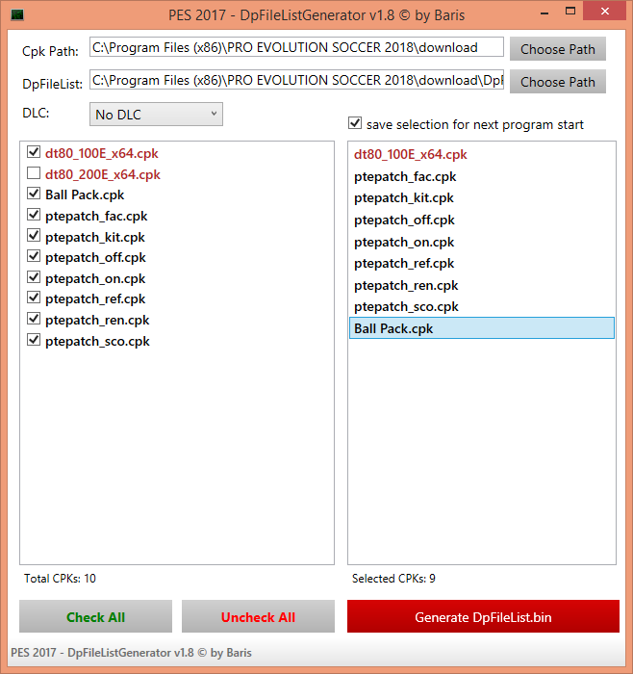Open the DLC dropdown showing No DLC

(x=156, y=115)
